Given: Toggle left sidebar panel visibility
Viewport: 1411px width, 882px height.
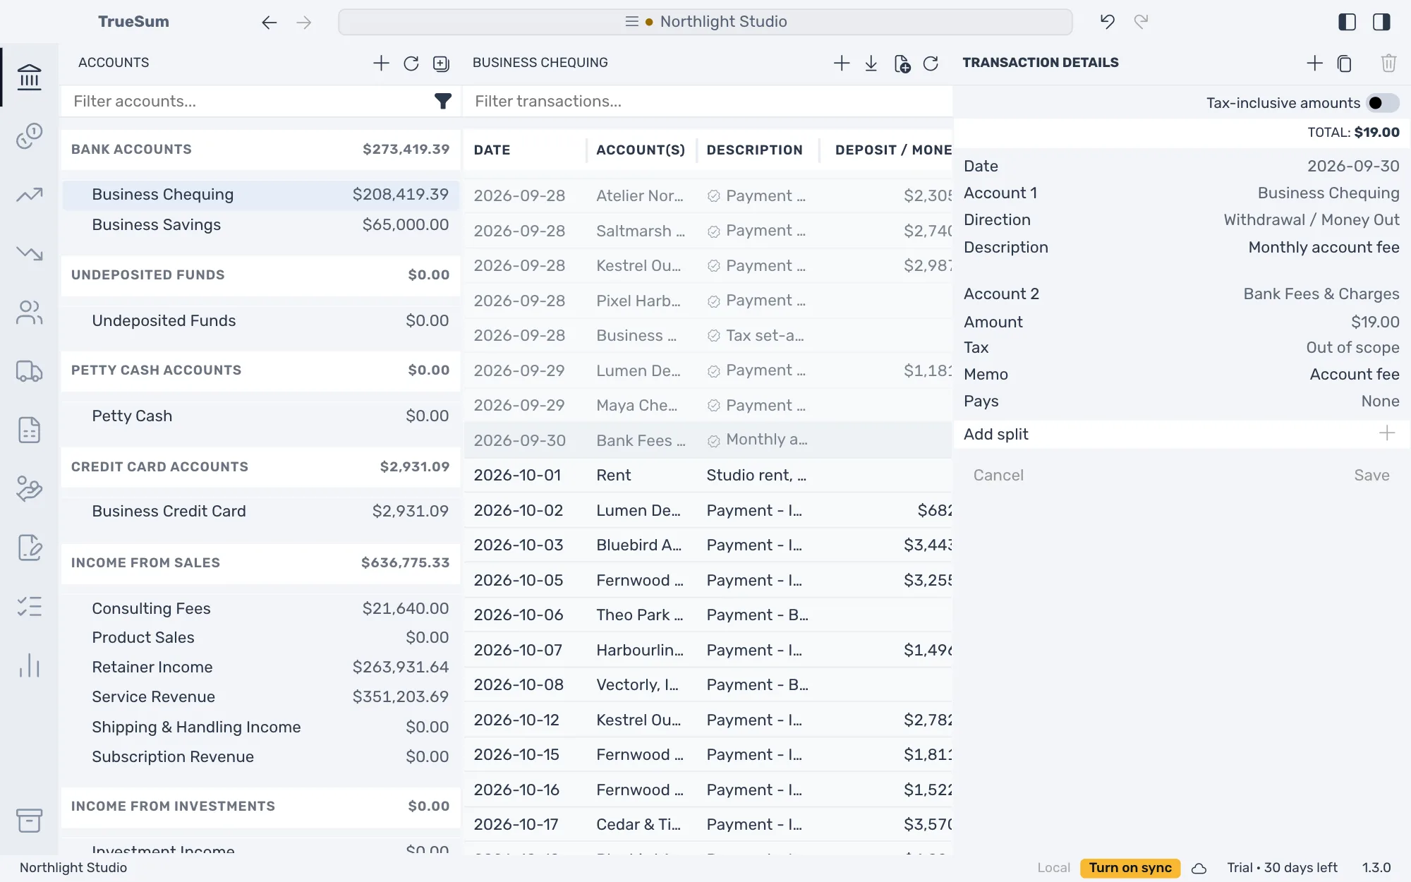Looking at the screenshot, I should click(1347, 22).
